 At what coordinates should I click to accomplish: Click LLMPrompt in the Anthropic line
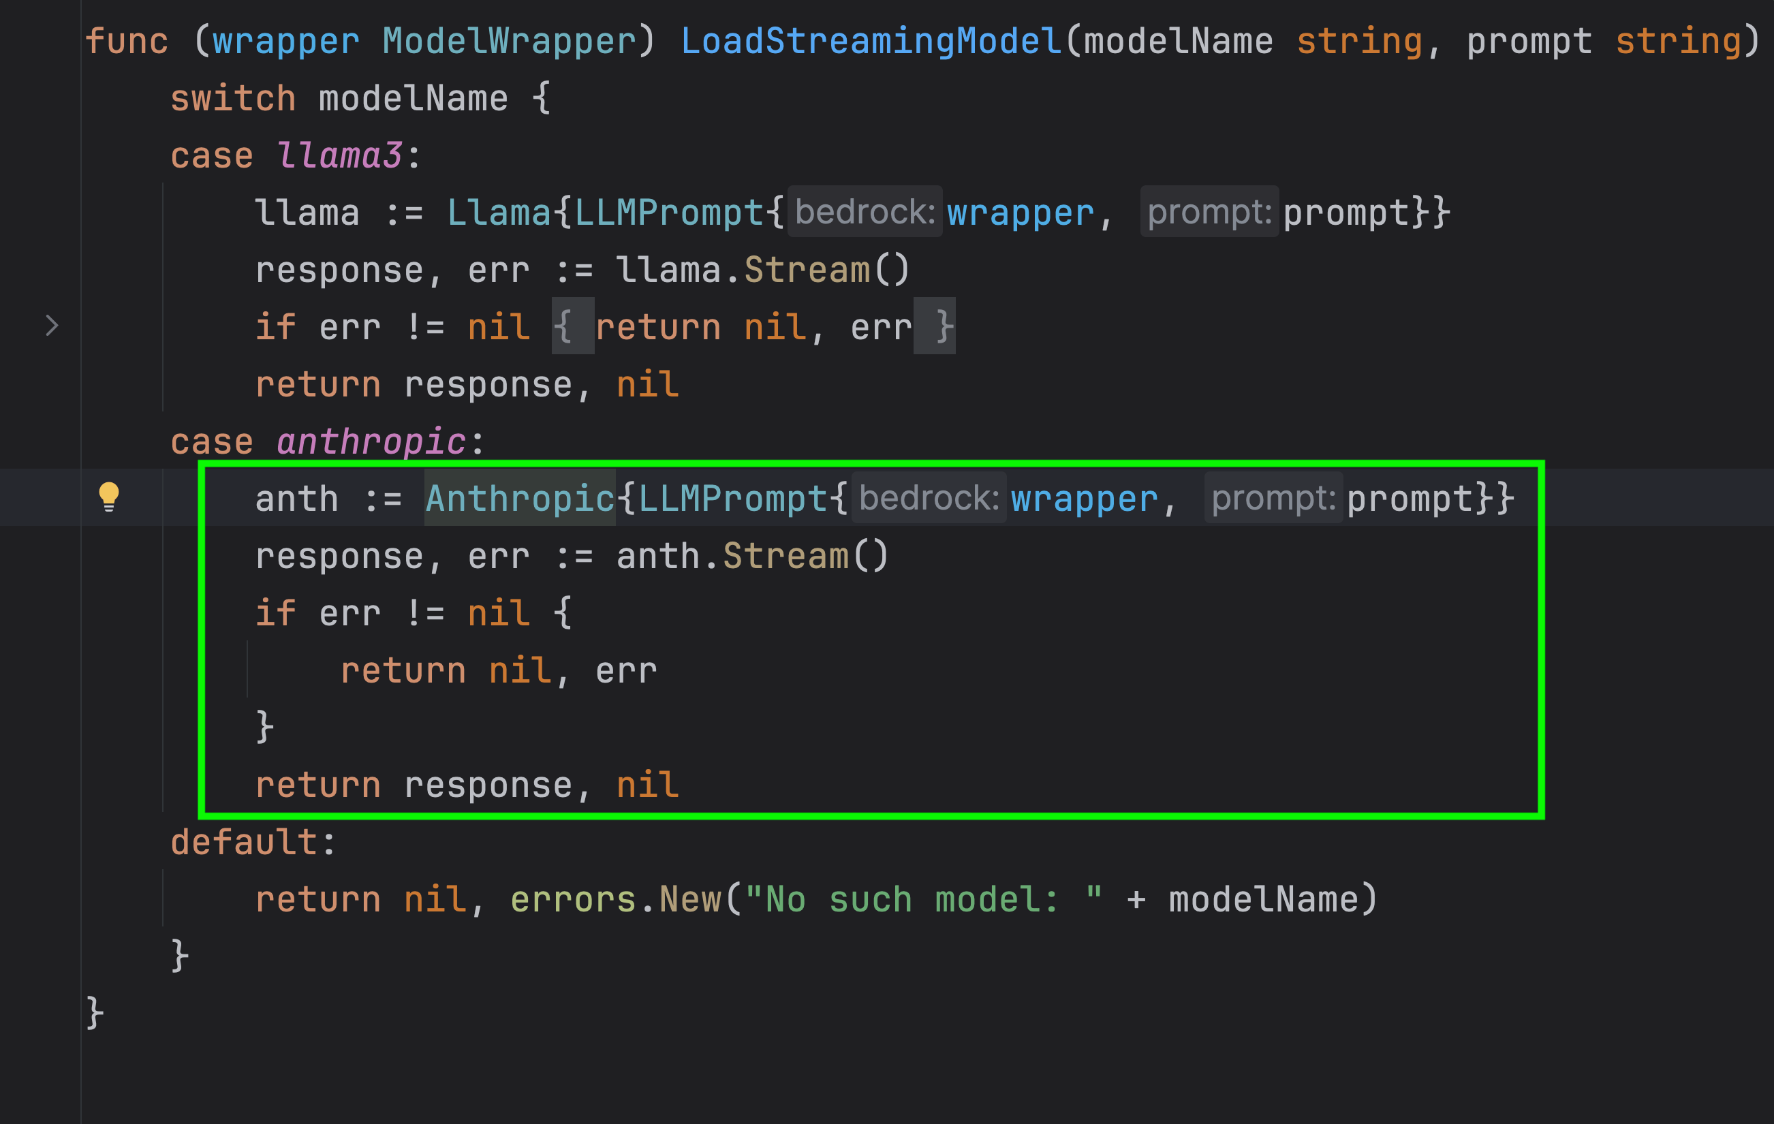pos(732,499)
